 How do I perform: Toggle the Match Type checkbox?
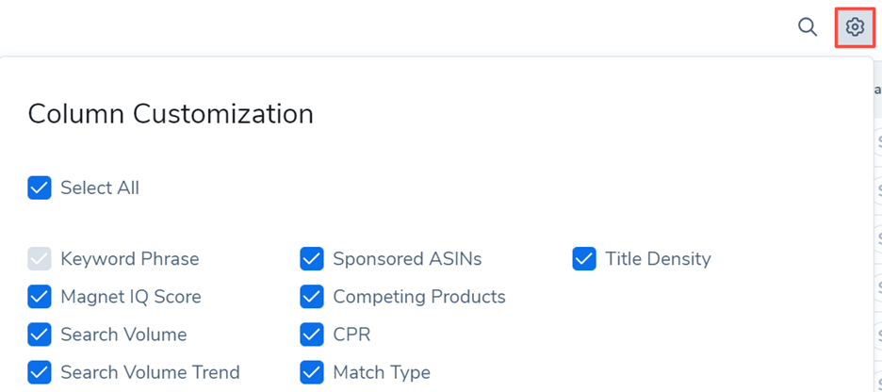pos(312,372)
